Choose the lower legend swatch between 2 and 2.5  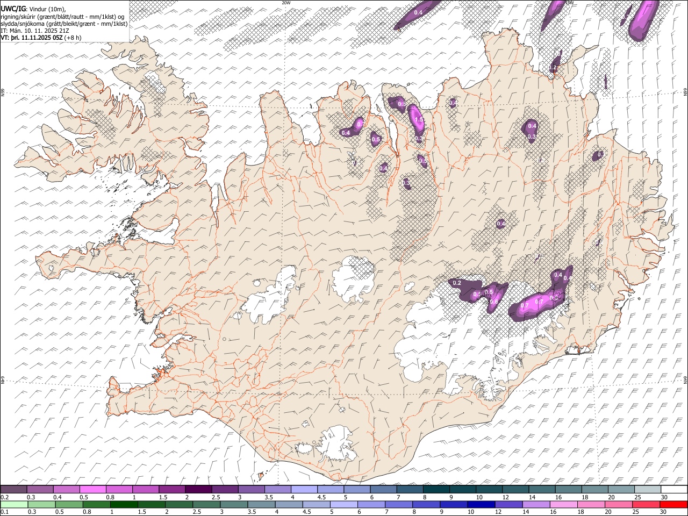click(178, 504)
